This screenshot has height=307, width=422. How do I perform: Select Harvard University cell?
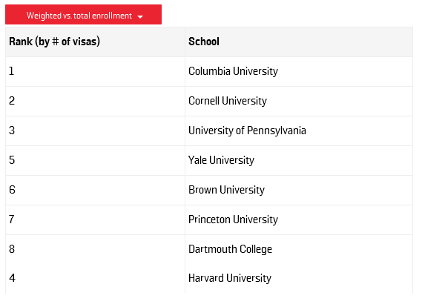[299, 278]
